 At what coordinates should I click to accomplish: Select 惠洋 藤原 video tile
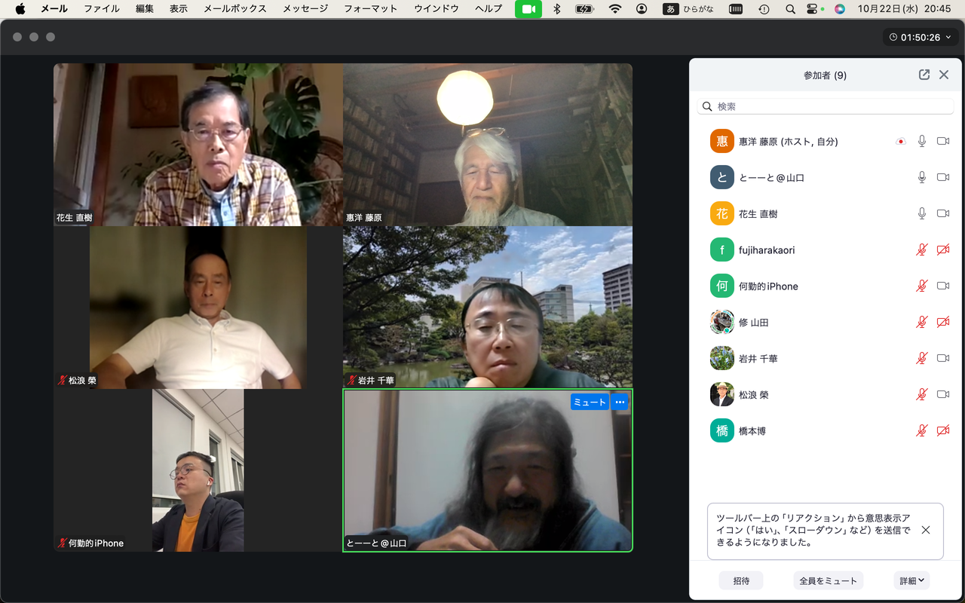[x=488, y=145]
